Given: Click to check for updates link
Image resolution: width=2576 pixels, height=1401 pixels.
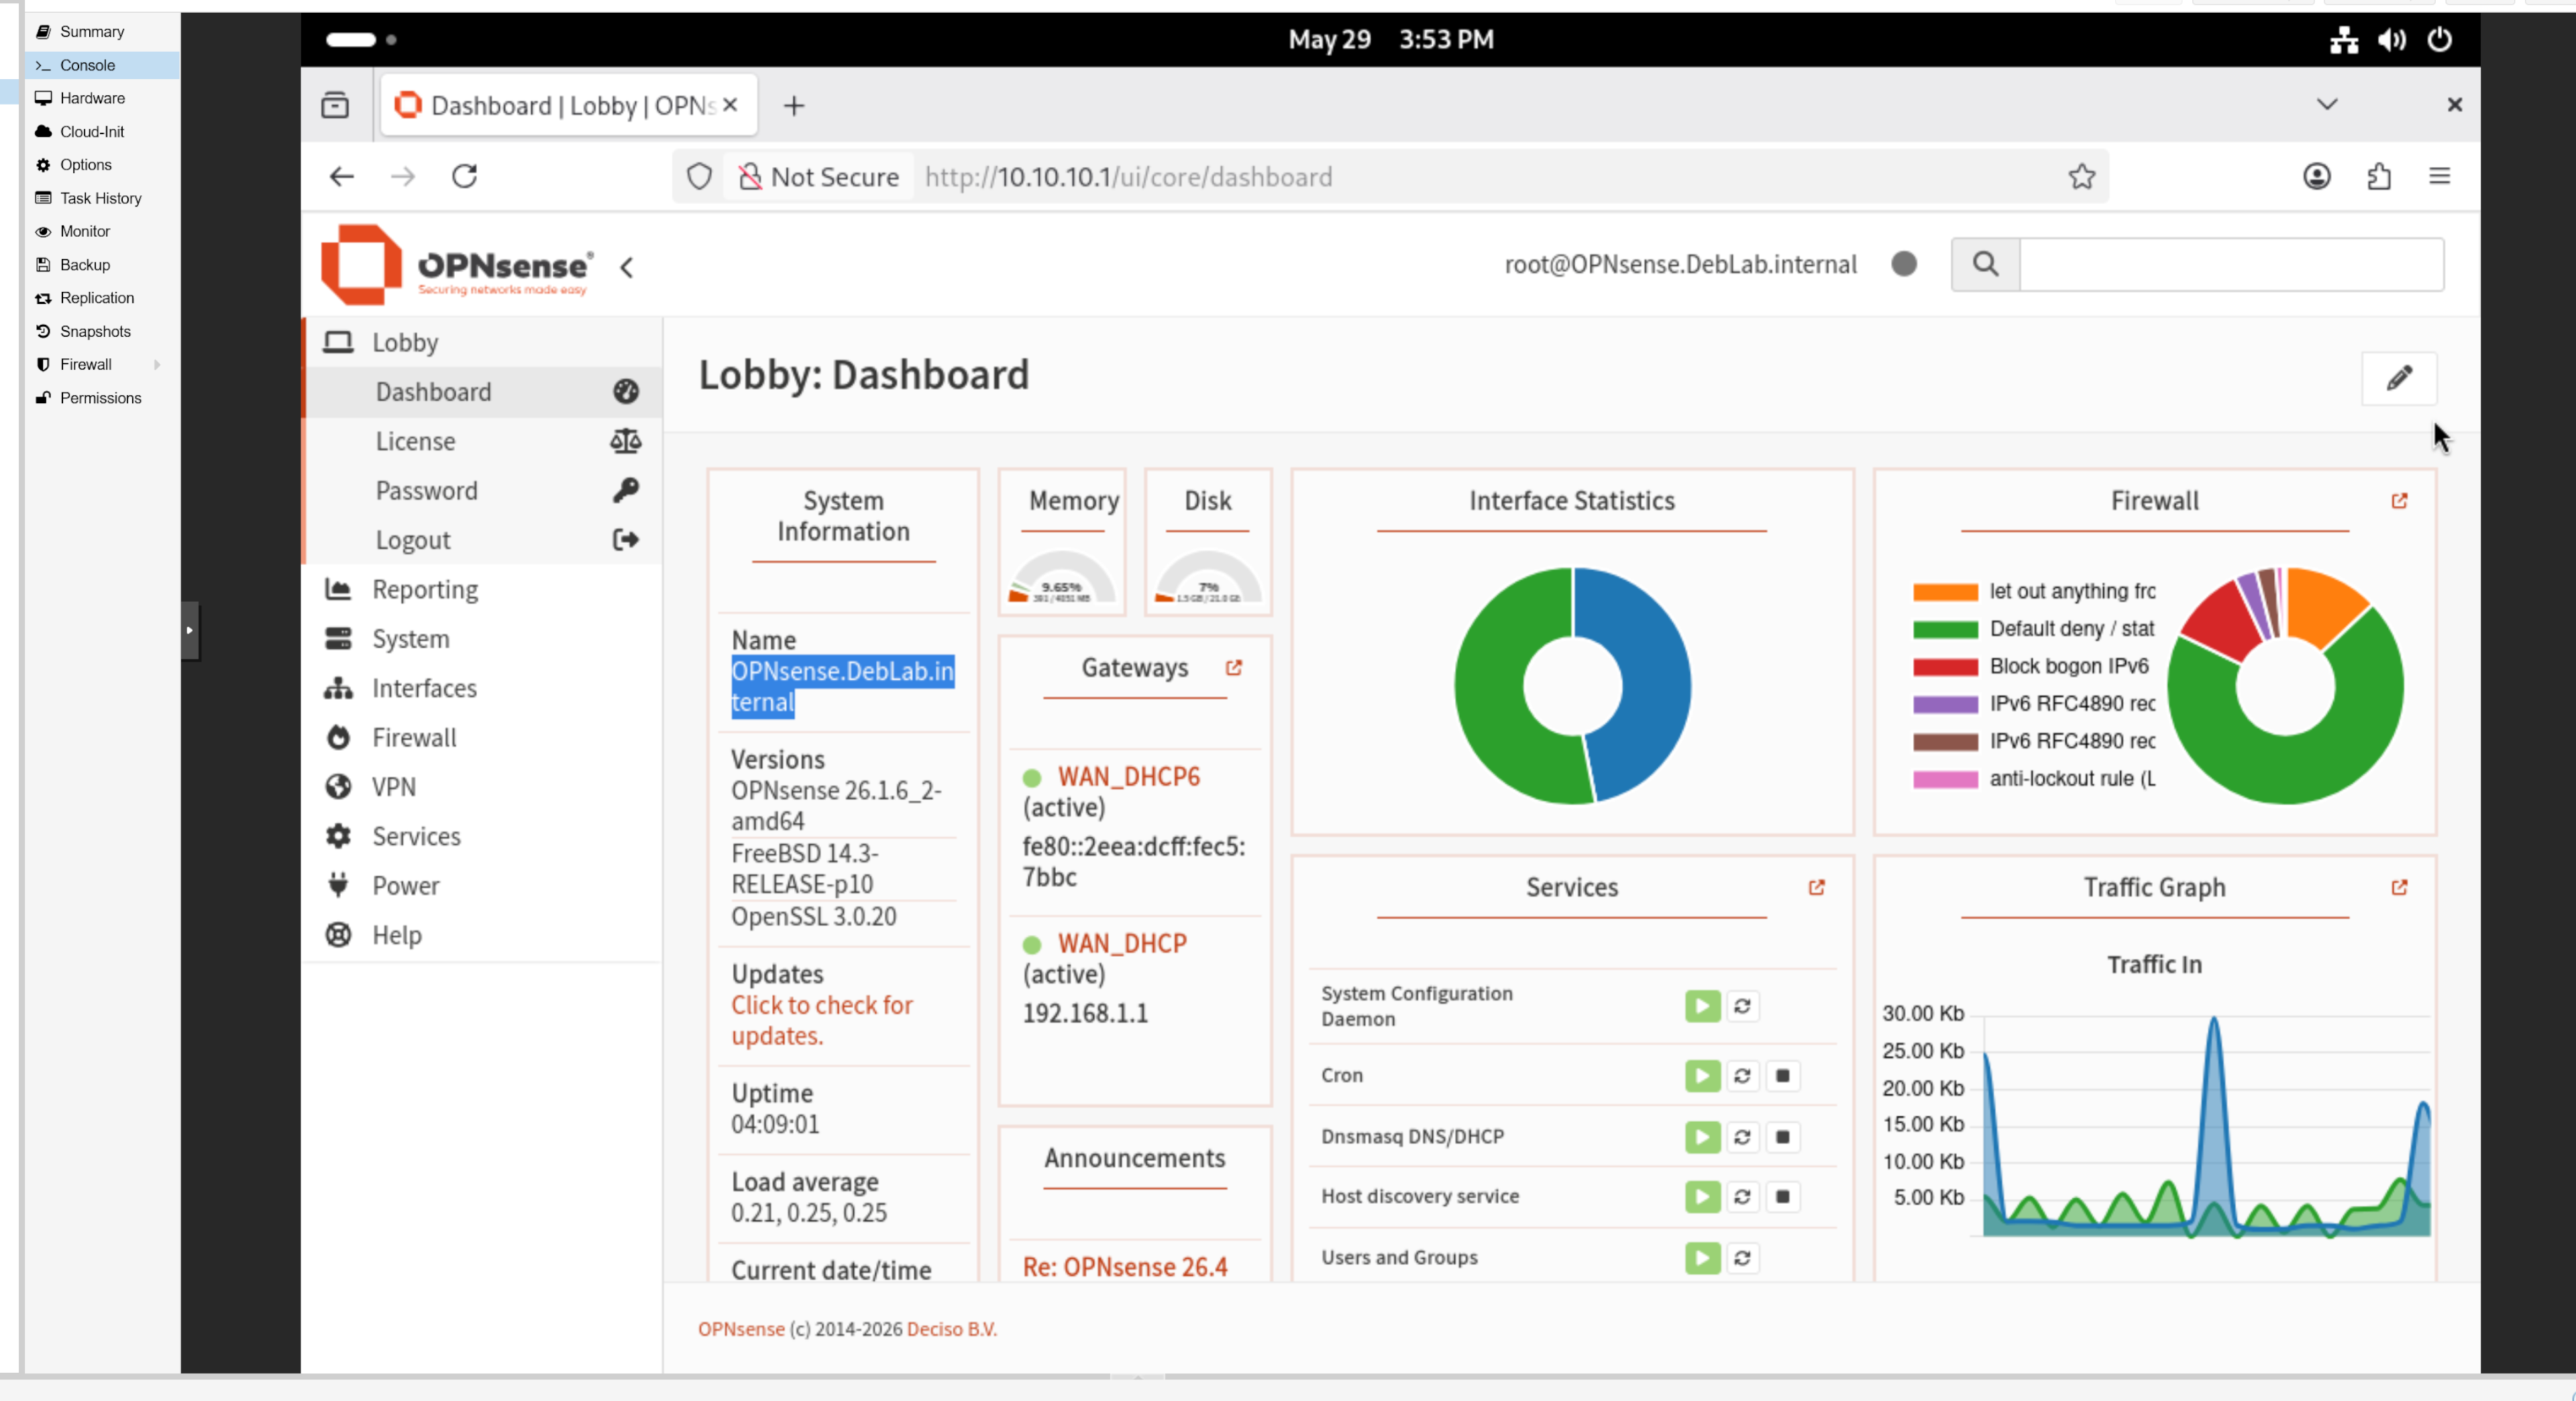Looking at the screenshot, I should (821, 1020).
